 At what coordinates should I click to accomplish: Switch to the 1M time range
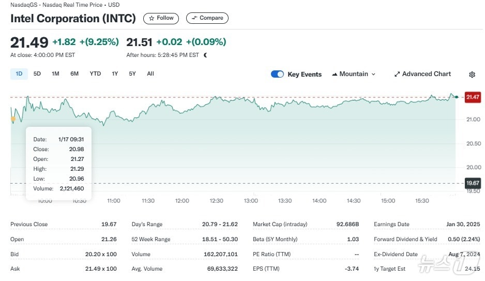tap(55, 74)
